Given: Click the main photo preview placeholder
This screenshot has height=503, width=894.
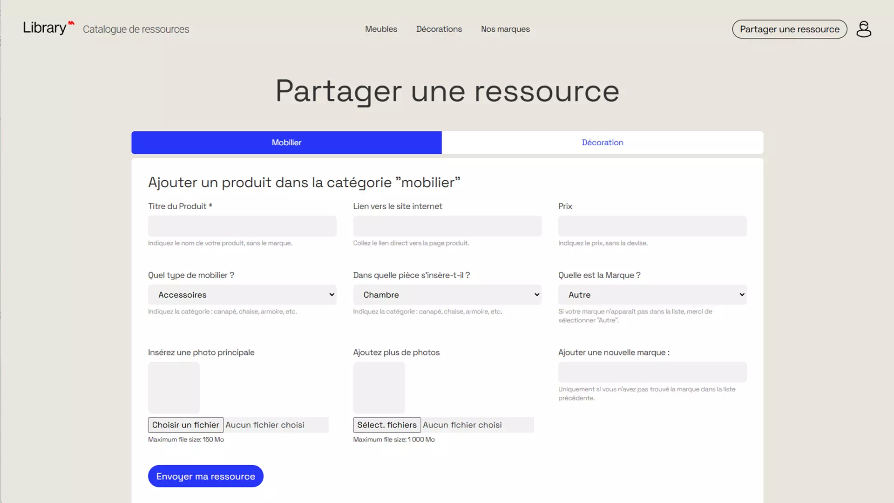Looking at the screenshot, I should click(x=174, y=387).
